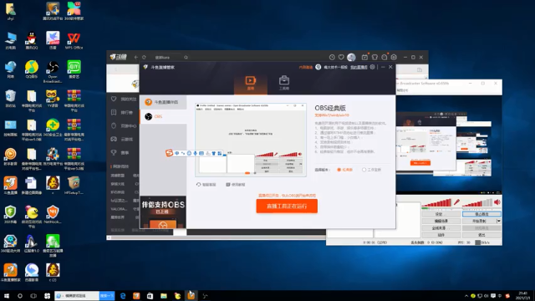Go back in the Douyu client
The height and width of the screenshot is (301, 535).
pyautogui.click(x=135, y=58)
